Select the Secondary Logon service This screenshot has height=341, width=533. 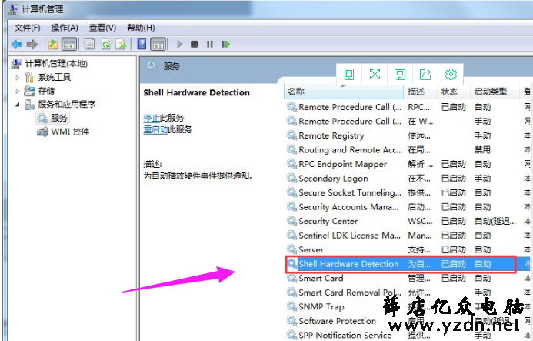408,179
